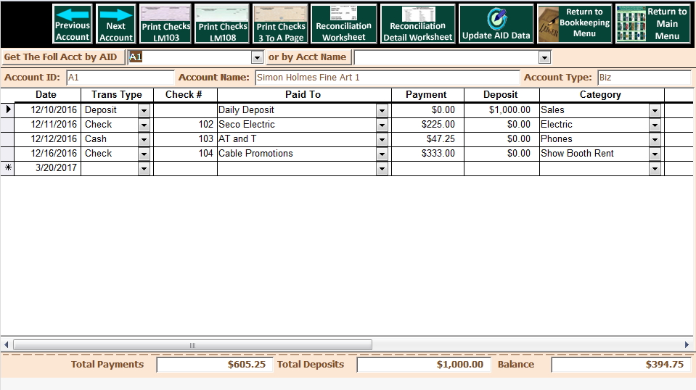
Task: Click payment amount $47.25
Action: point(427,139)
